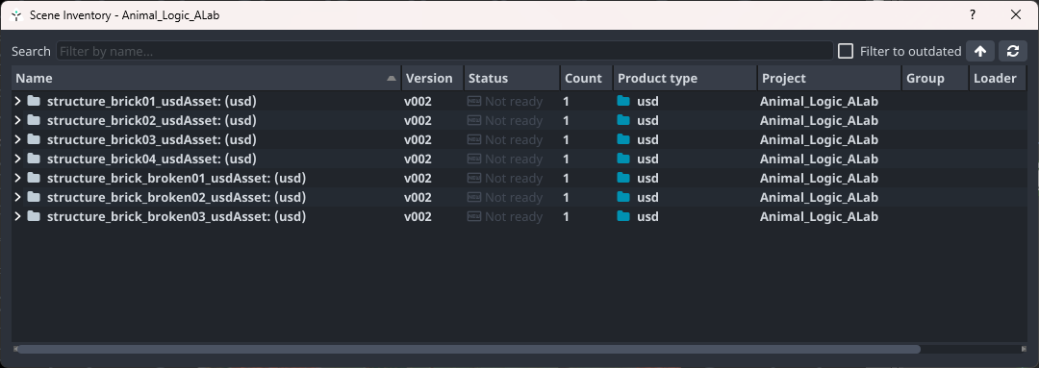Click the horizontal scrollbar left arrow
The height and width of the screenshot is (368, 1039).
coord(14,349)
